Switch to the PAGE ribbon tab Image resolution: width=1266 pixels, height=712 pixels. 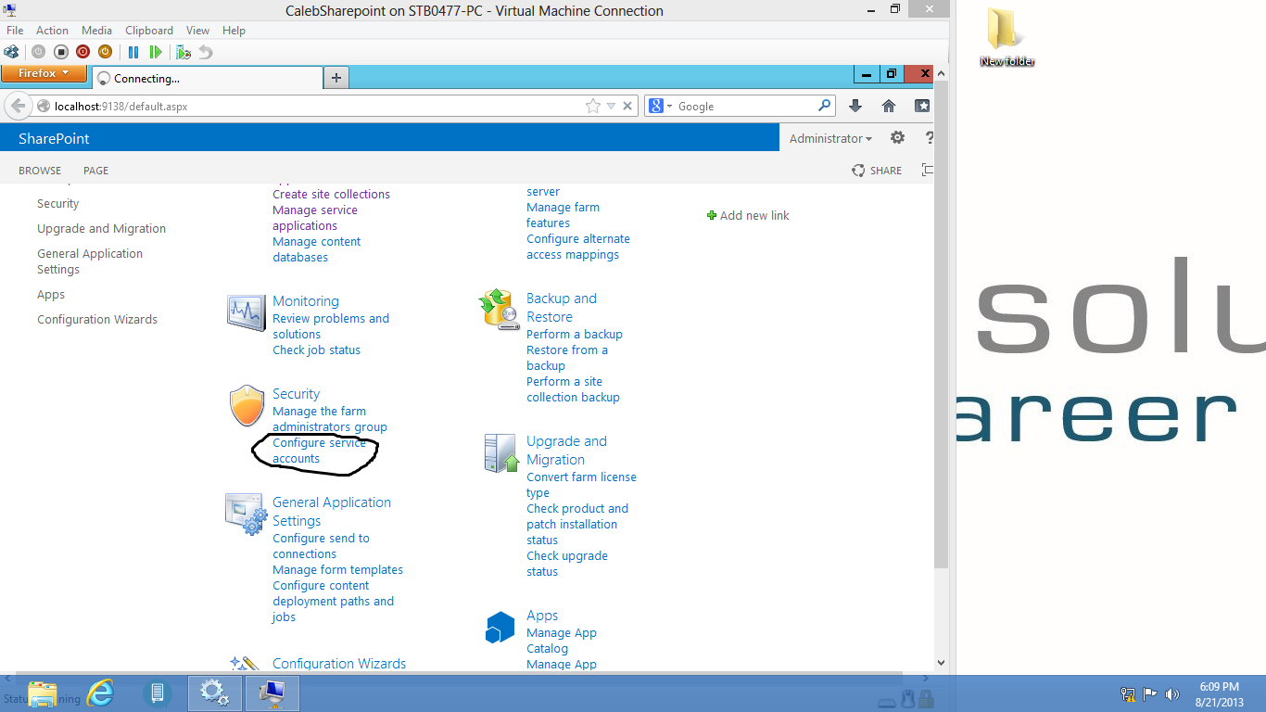click(x=95, y=171)
